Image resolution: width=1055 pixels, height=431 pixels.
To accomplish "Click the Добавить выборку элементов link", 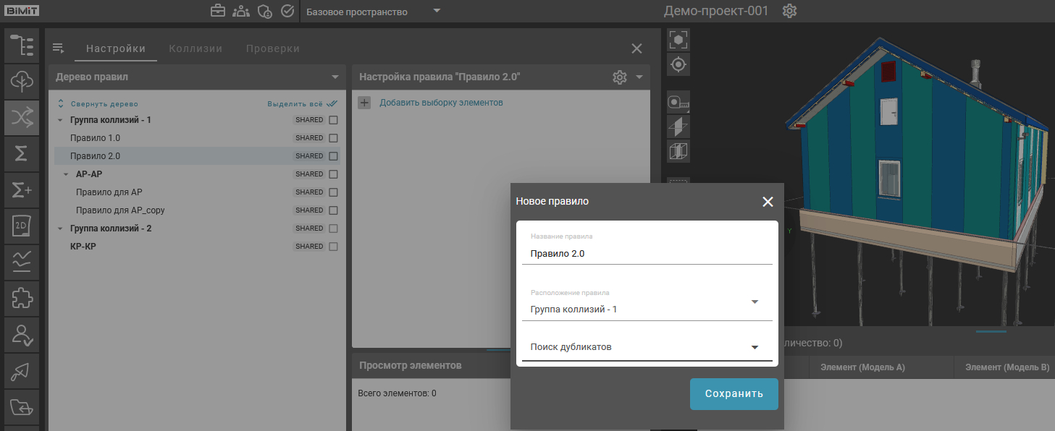I will click(440, 103).
